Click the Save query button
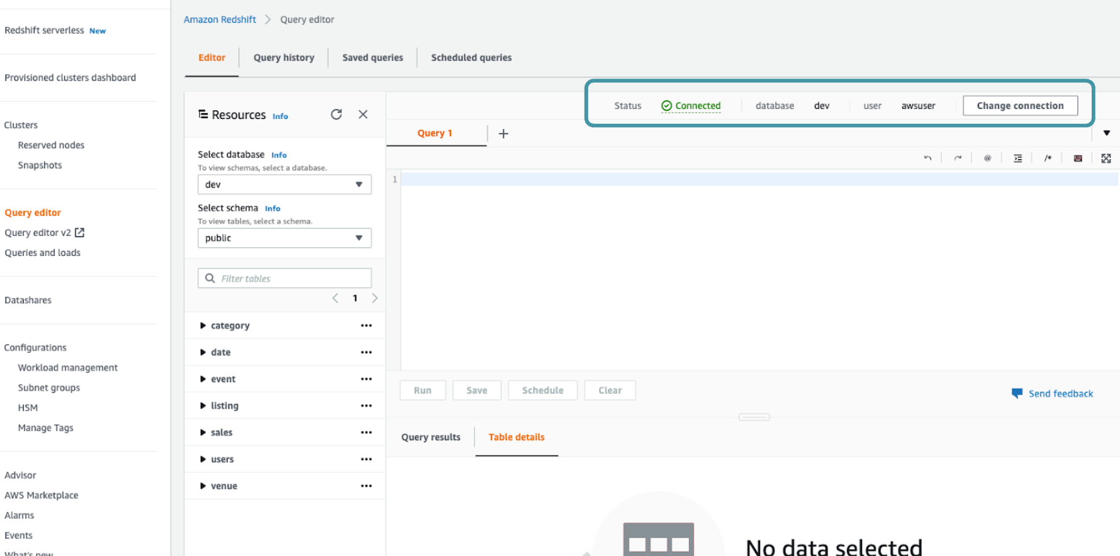The image size is (1120, 556). click(477, 390)
